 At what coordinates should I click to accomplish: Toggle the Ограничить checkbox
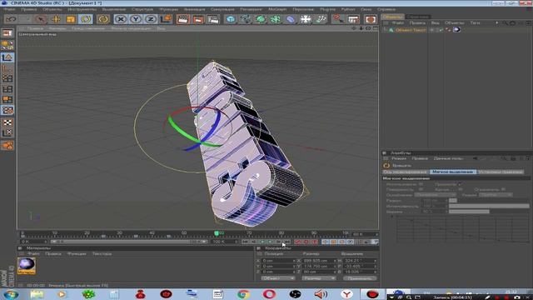pos(503,189)
